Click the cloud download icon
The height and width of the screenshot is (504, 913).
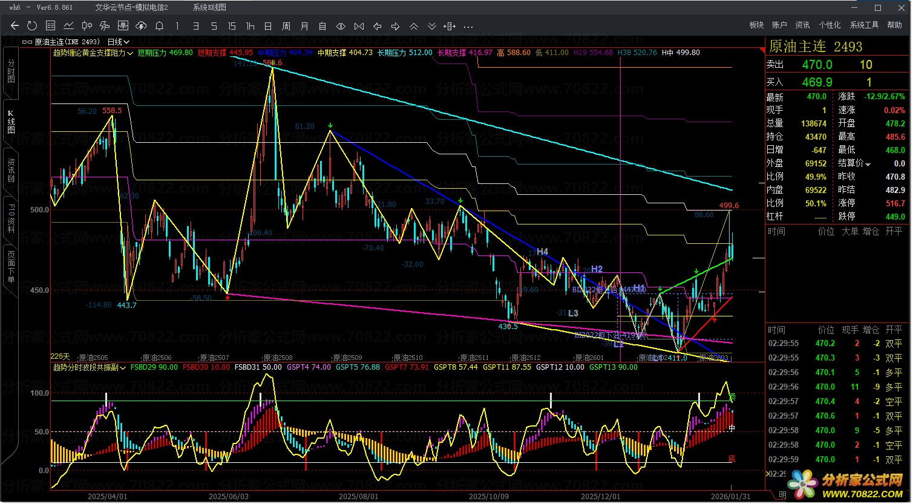[141, 26]
